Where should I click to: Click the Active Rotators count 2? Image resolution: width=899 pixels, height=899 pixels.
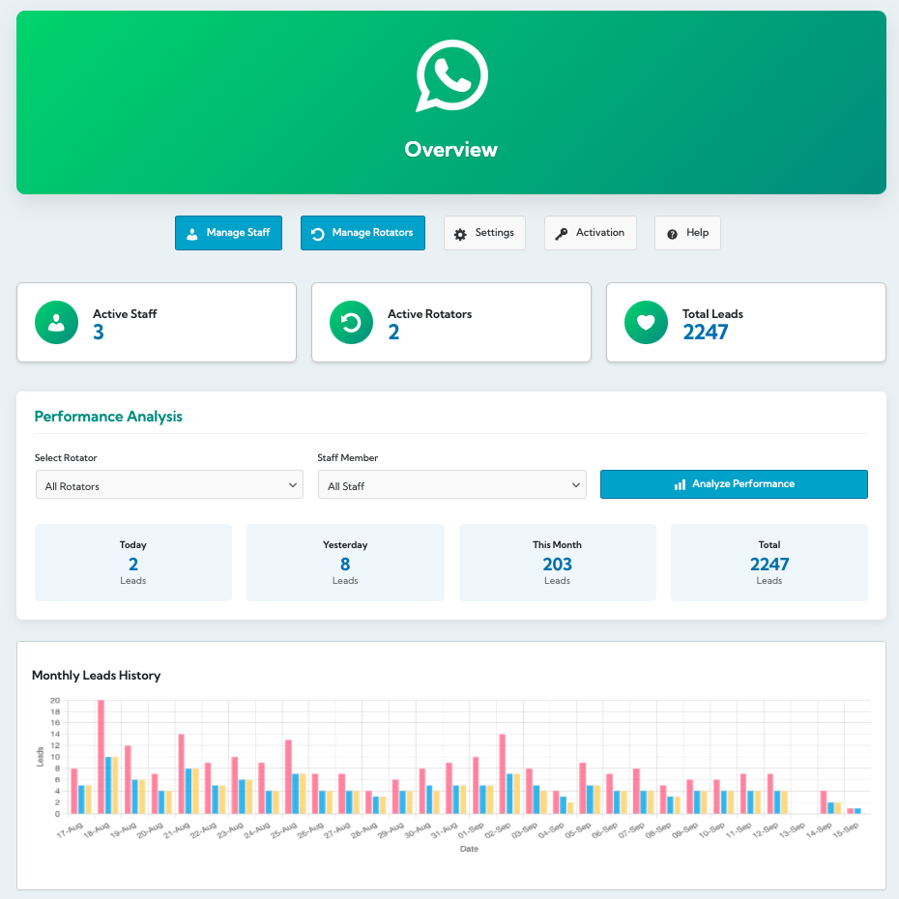point(393,333)
